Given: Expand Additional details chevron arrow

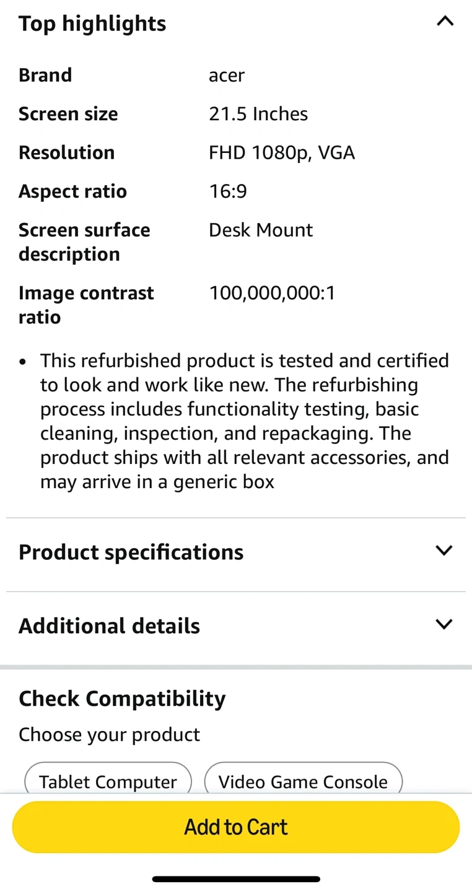Looking at the screenshot, I should coord(444,624).
